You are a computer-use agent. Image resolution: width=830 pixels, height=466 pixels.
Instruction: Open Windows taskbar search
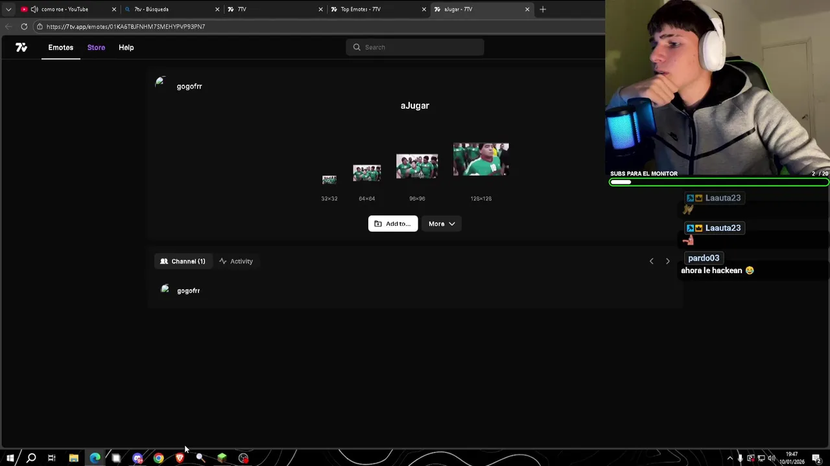[30, 458]
